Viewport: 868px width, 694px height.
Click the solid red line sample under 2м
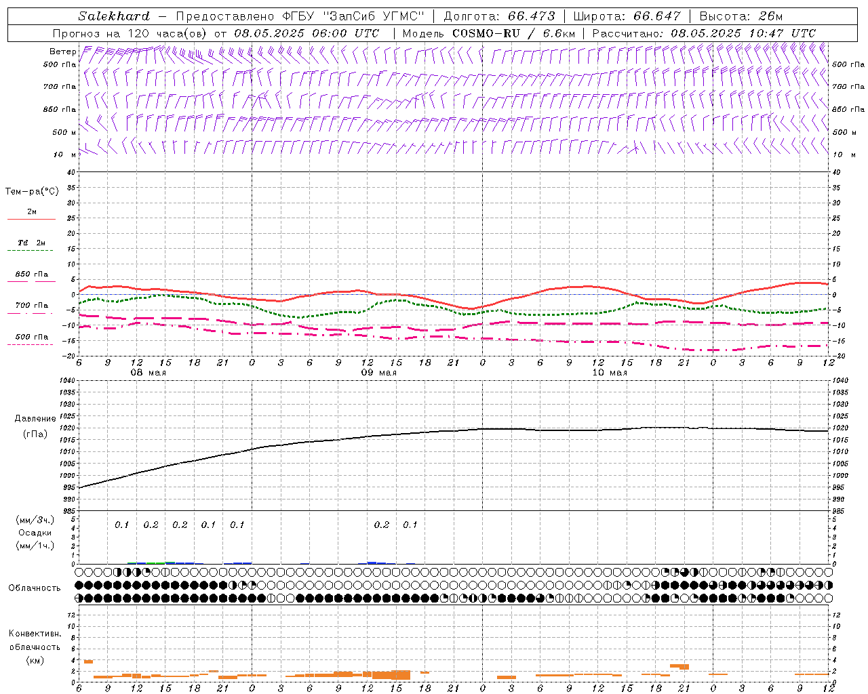(x=31, y=220)
